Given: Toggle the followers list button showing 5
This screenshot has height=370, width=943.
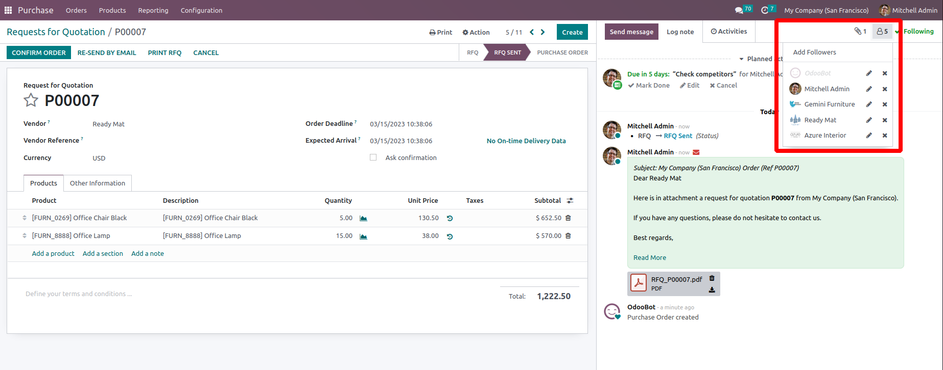Looking at the screenshot, I should coord(882,32).
